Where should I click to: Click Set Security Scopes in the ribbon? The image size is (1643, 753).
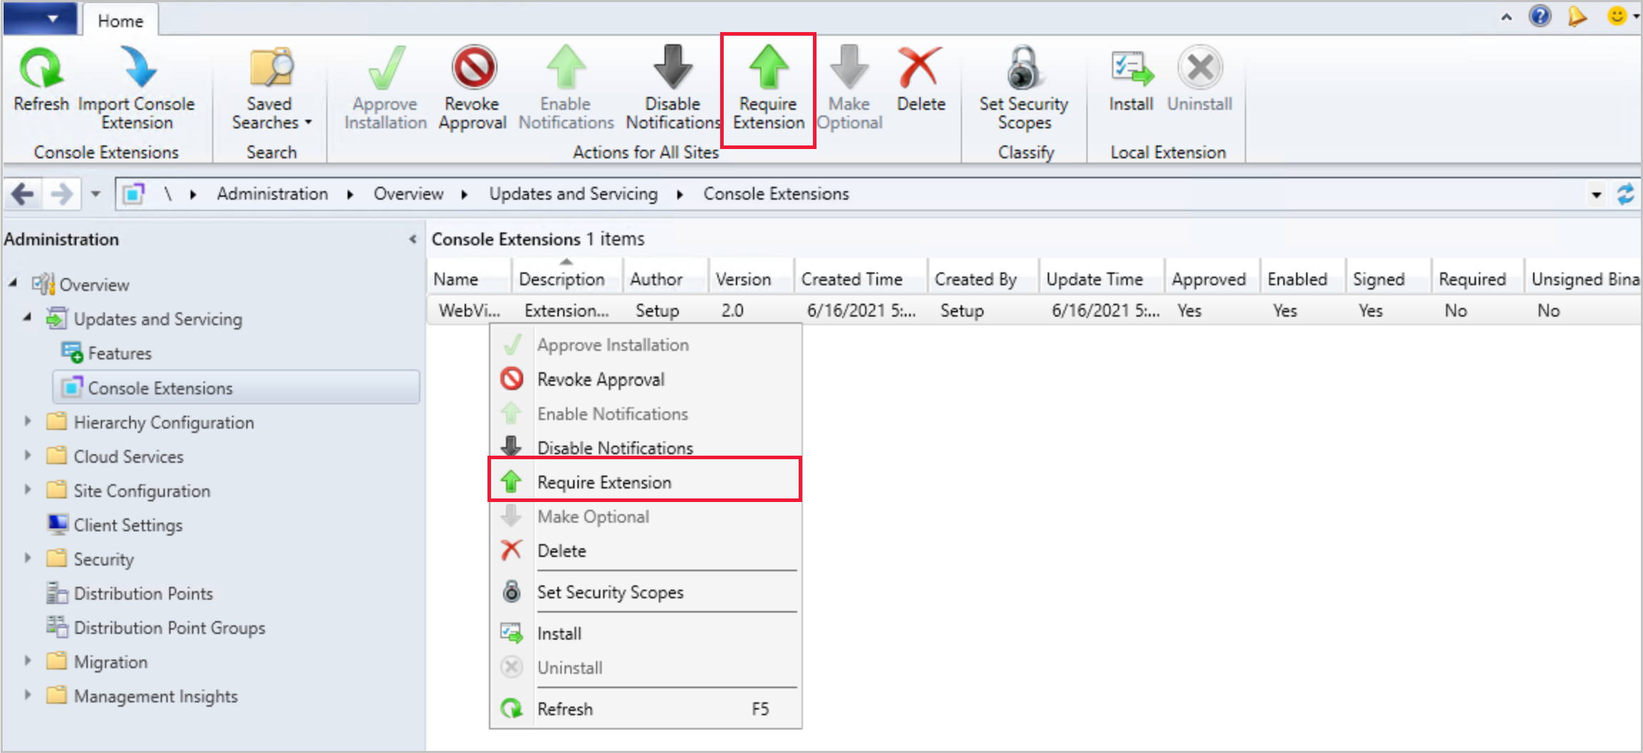[1023, 88]
